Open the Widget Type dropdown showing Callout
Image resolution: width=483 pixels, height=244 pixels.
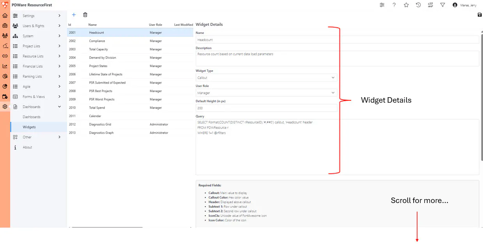266,78
